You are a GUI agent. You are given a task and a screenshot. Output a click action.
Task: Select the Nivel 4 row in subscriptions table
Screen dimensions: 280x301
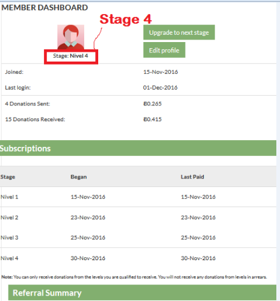pos(138,258)
